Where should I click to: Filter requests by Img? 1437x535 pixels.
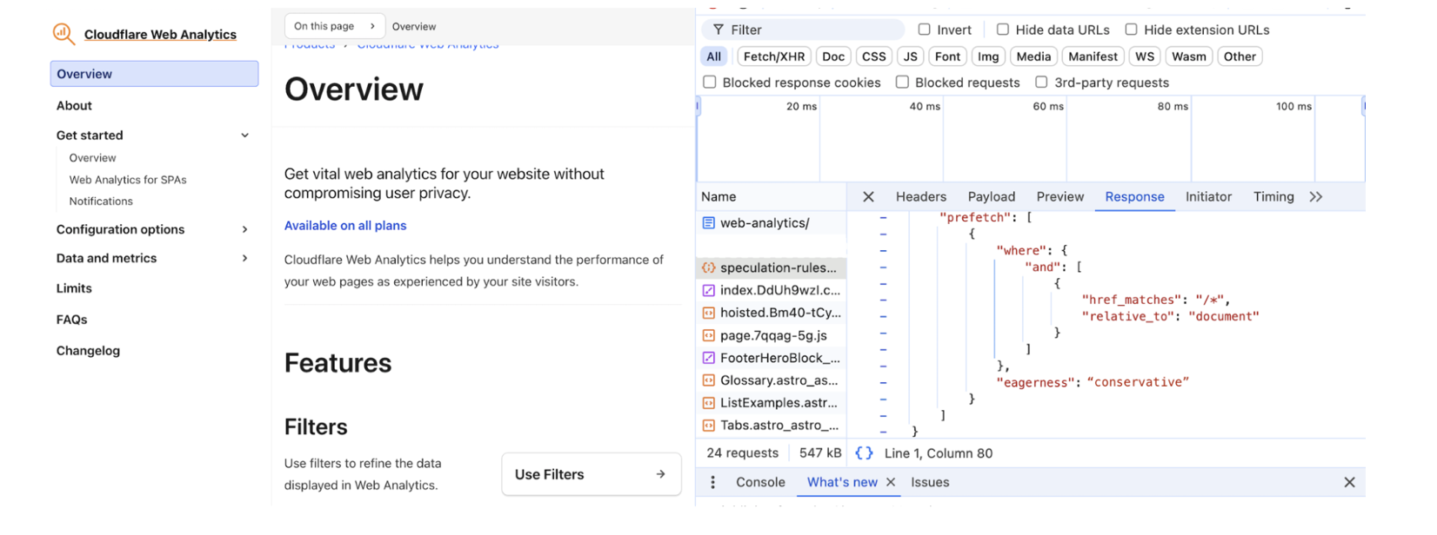click(x=988, y=56)
